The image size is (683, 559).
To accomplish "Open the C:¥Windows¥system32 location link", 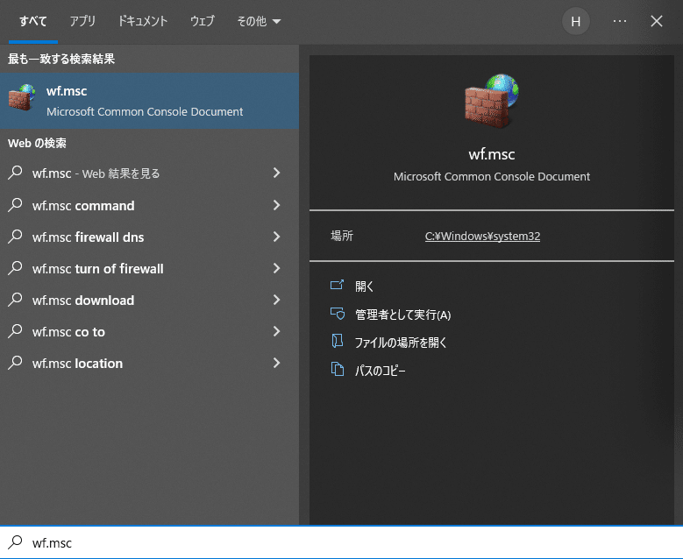I will tap(482, 236).
